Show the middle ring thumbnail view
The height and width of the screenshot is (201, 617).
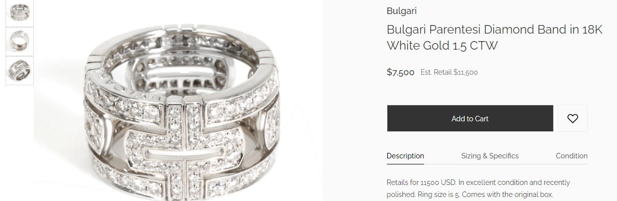coord(20,41)
